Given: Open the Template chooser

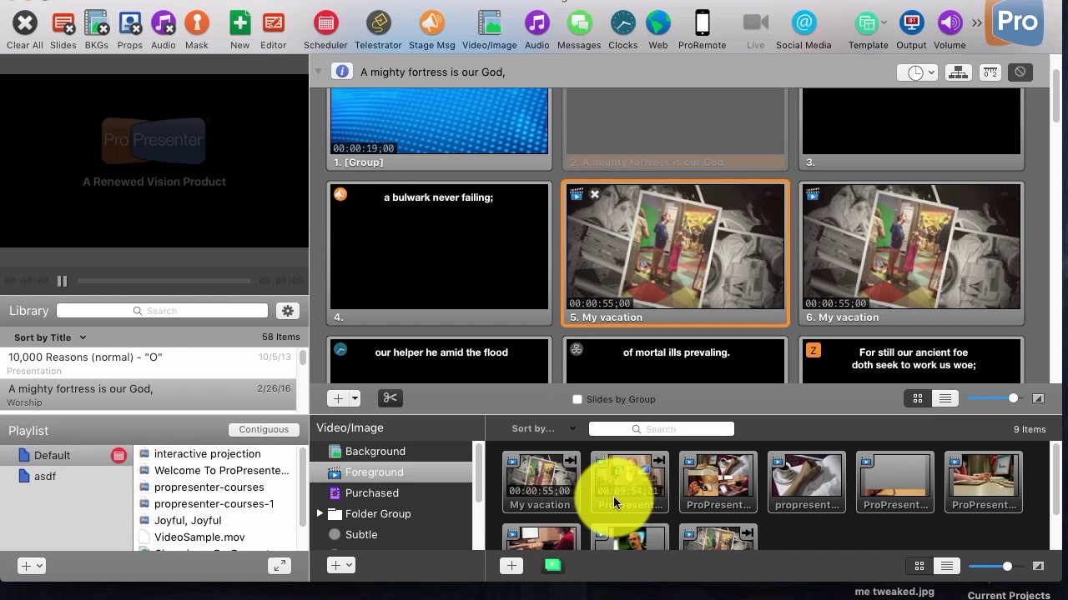Looking at the screenshot, I should (x=869, y=30).
